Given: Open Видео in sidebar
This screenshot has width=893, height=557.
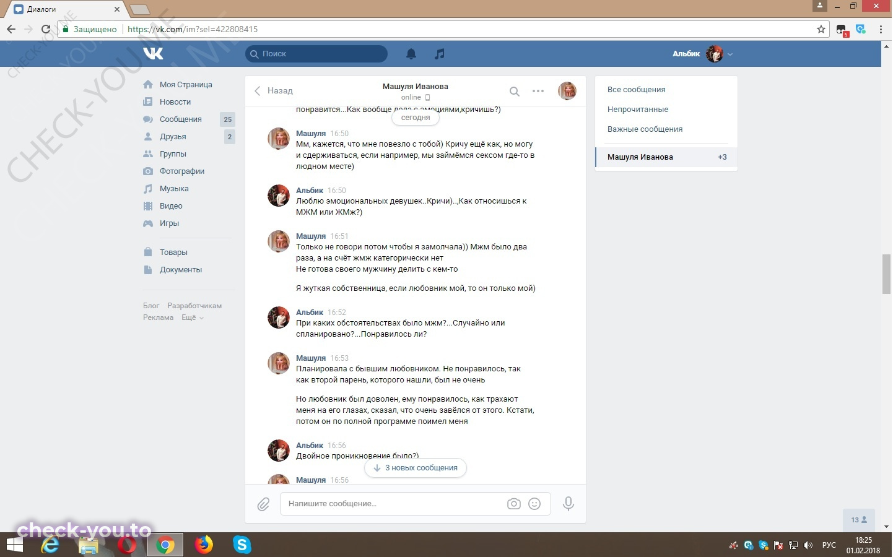Looking at the screenshot, I should [171, 206].
